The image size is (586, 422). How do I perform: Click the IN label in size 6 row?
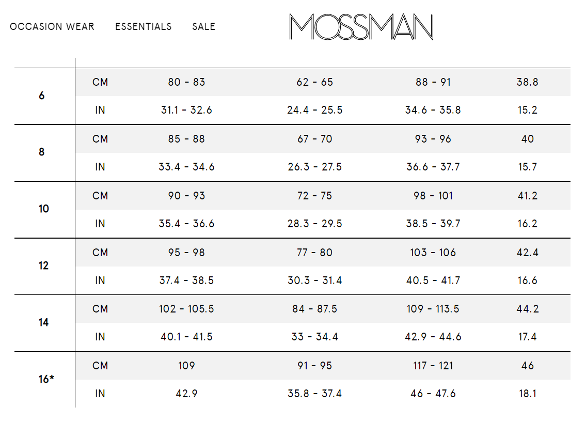tap(100, 110)
